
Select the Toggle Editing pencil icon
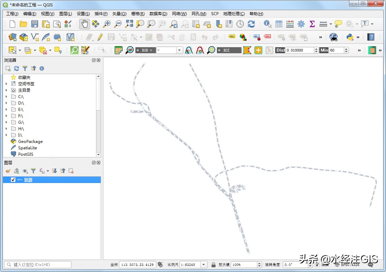[100, 37]
